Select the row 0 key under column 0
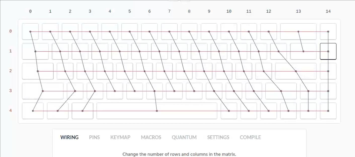 coord(30,31)
